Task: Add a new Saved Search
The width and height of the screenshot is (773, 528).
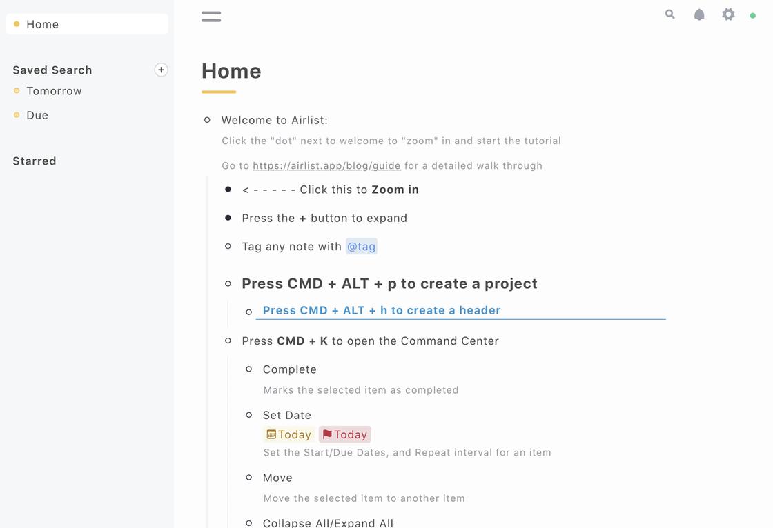Action: tap(161, 70)
